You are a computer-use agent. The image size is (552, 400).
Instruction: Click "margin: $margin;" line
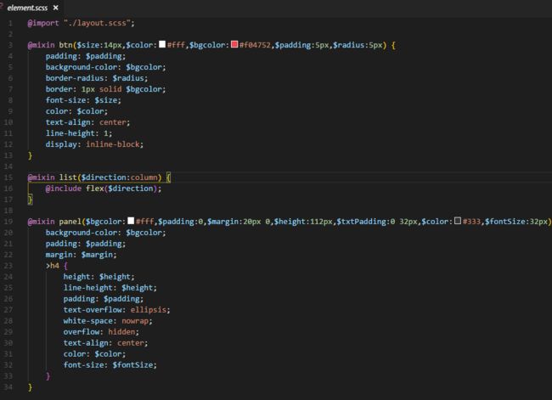(x=81, y=255)
